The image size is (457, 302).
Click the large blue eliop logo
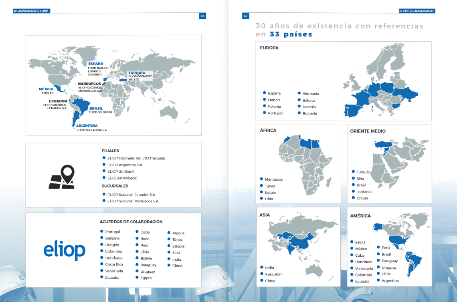(64, 250)
